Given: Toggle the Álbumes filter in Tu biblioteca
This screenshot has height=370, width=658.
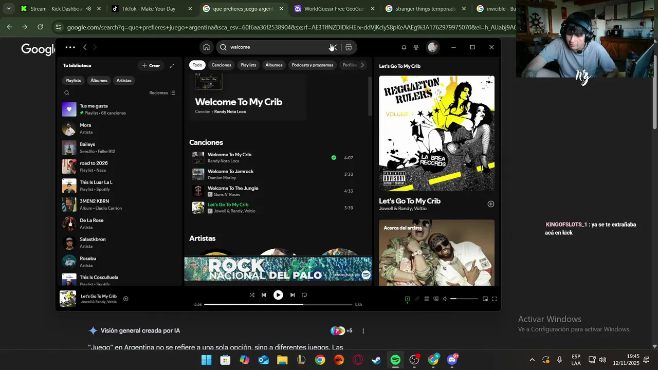Looking at the screenshot, I should tap(99, 80).
